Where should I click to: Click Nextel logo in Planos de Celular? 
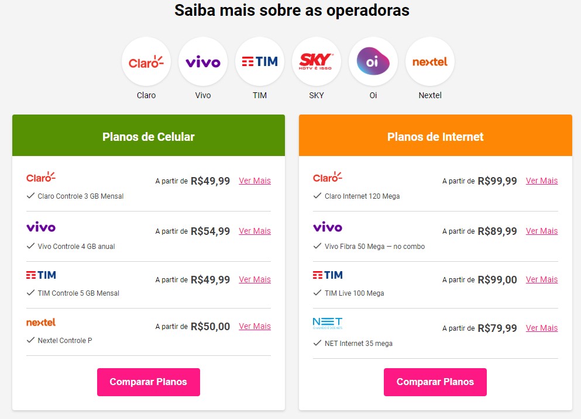(x=41, y=322)
